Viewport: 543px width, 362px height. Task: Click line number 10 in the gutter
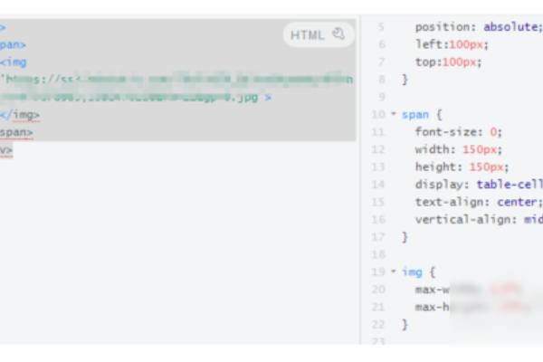(378, 115)
